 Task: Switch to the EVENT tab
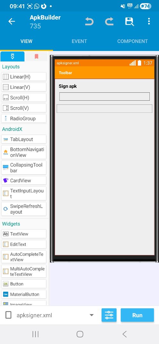[x=79, y=41]
